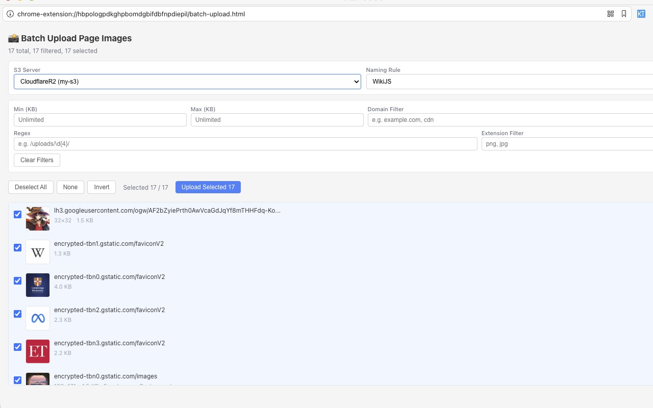Uncheck the encrypted-tbn1.gstatic.com faviconV2 checkbox

(x=17, y=247)
